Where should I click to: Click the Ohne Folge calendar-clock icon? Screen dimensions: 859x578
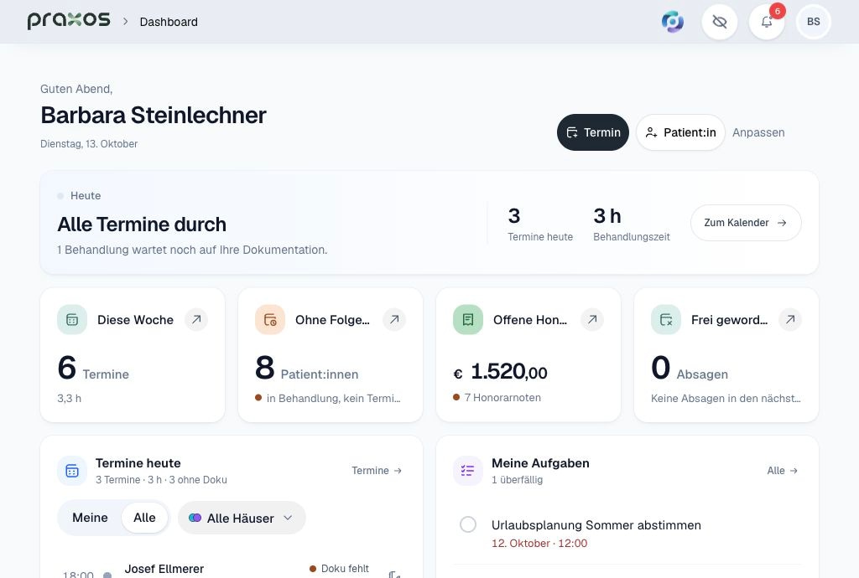click(x=270, y=319)
